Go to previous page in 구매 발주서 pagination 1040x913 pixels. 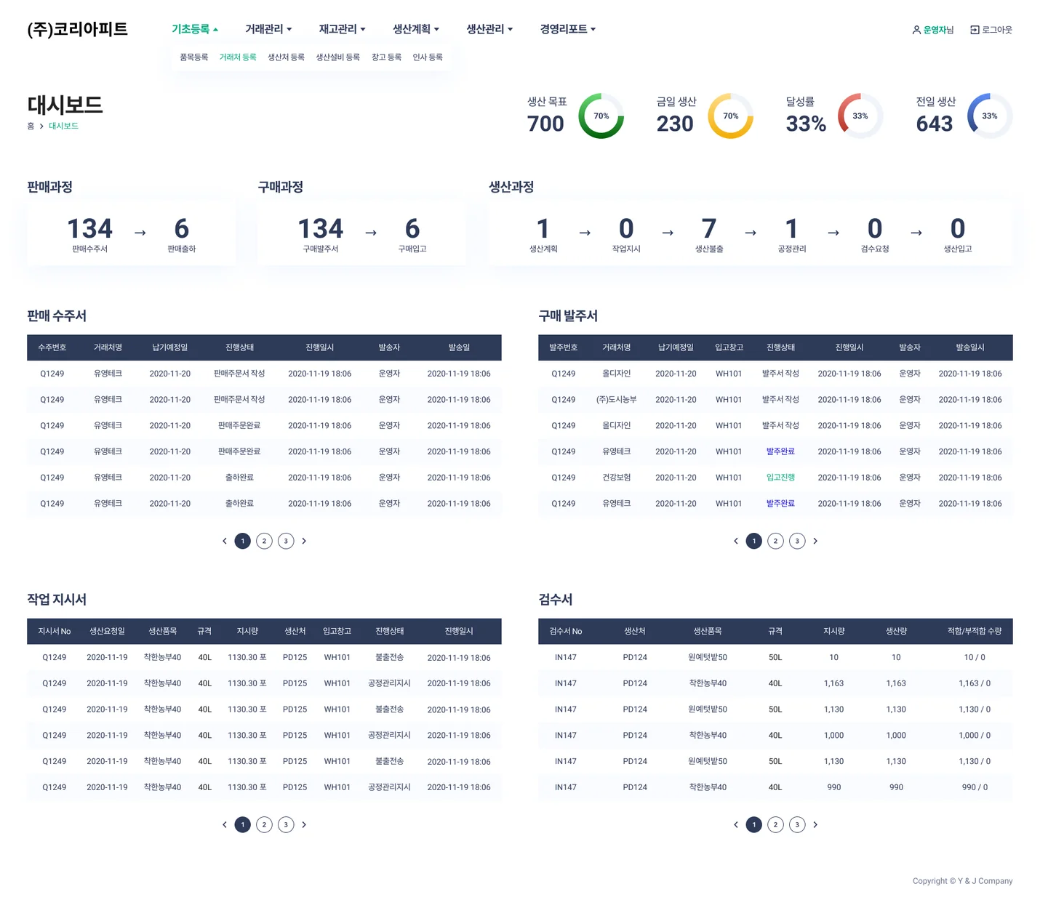[x=735, y=541]
